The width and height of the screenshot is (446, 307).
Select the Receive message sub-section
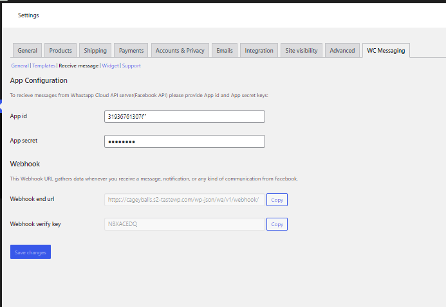[79, 66]
